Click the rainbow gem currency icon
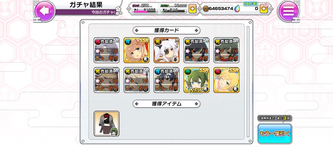Viewport: 333px width, 149px height. pyautogui.click(x=237, y=8)
